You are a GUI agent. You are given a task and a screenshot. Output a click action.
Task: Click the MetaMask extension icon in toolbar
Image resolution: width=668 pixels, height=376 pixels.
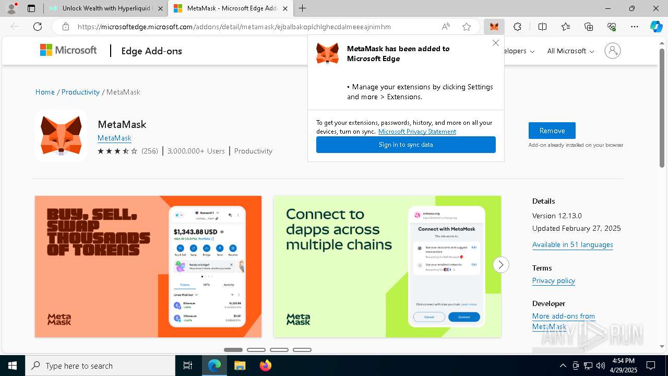pos(494,27)
